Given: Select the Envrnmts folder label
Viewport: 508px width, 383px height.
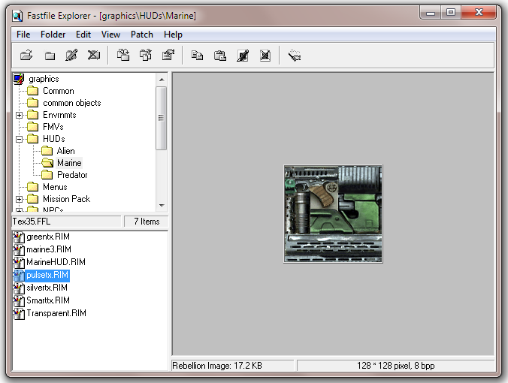Looking at the screenshot, I should [x=59, y=115].
